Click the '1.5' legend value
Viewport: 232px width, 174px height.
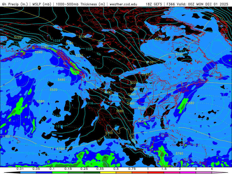pos(164,169)
